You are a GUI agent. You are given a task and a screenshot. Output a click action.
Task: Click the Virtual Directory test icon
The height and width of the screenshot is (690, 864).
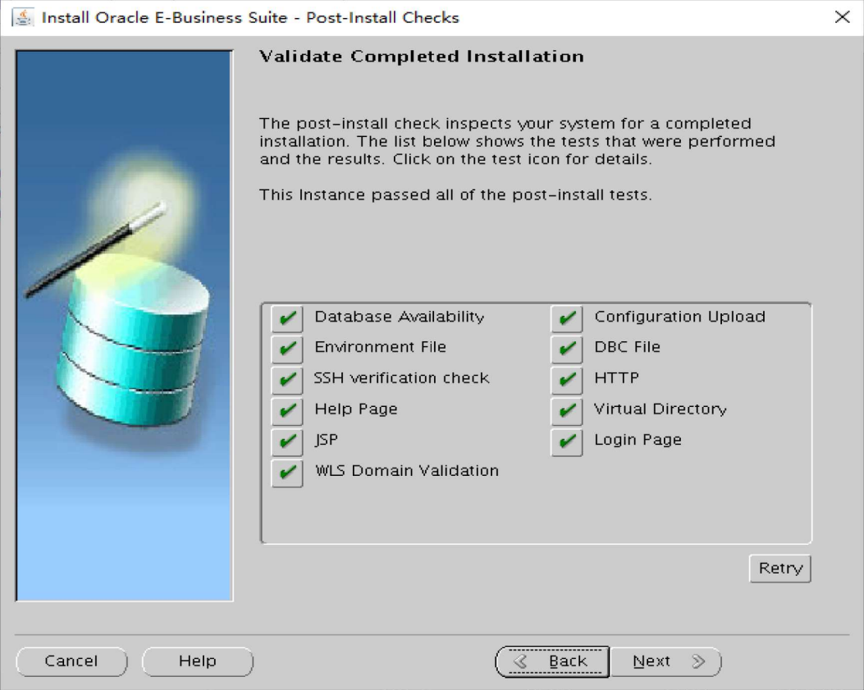coord(567,410)
